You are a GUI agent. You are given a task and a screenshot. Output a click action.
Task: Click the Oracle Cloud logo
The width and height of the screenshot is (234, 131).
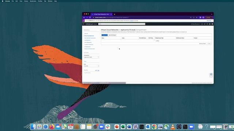pyautogui.click(x=91, y=24)
